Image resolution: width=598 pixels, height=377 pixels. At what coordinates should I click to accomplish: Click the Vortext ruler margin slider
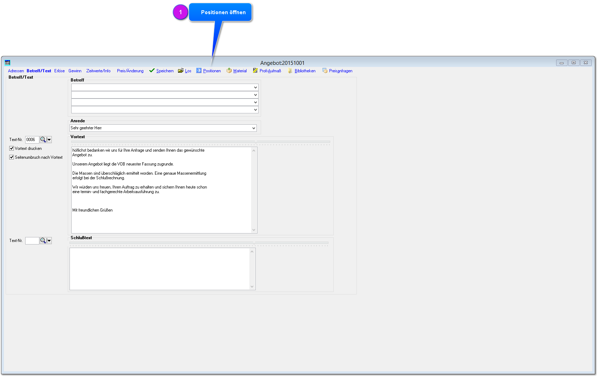[256, 142]
